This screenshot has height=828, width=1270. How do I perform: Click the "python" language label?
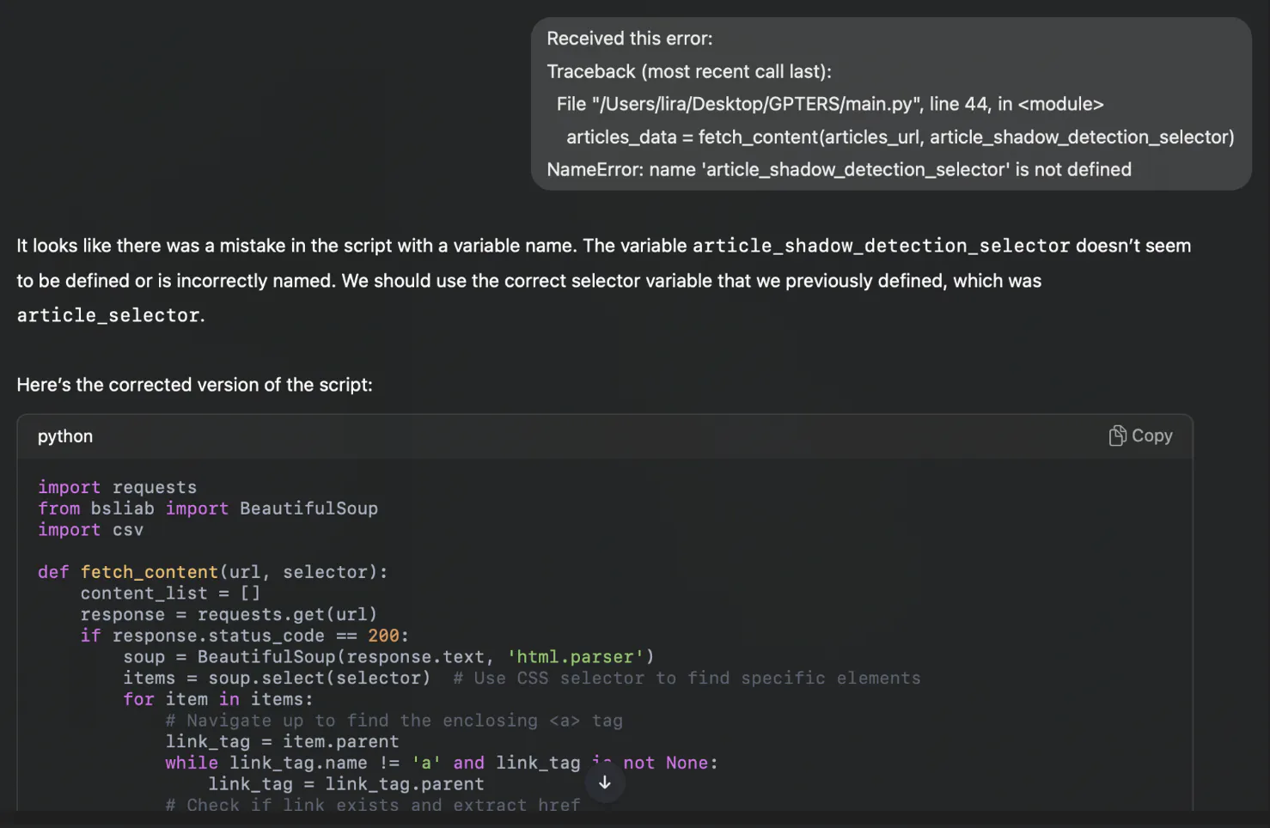(x=65, y=436)
